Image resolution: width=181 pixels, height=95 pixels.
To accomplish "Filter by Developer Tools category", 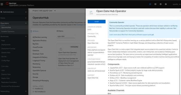I will click(38, 54).
